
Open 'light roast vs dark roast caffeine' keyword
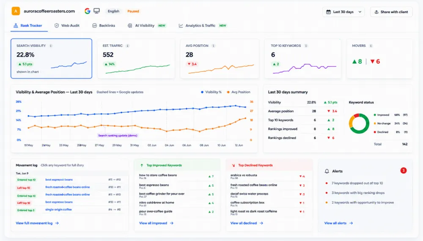click(x=253, y=211)
